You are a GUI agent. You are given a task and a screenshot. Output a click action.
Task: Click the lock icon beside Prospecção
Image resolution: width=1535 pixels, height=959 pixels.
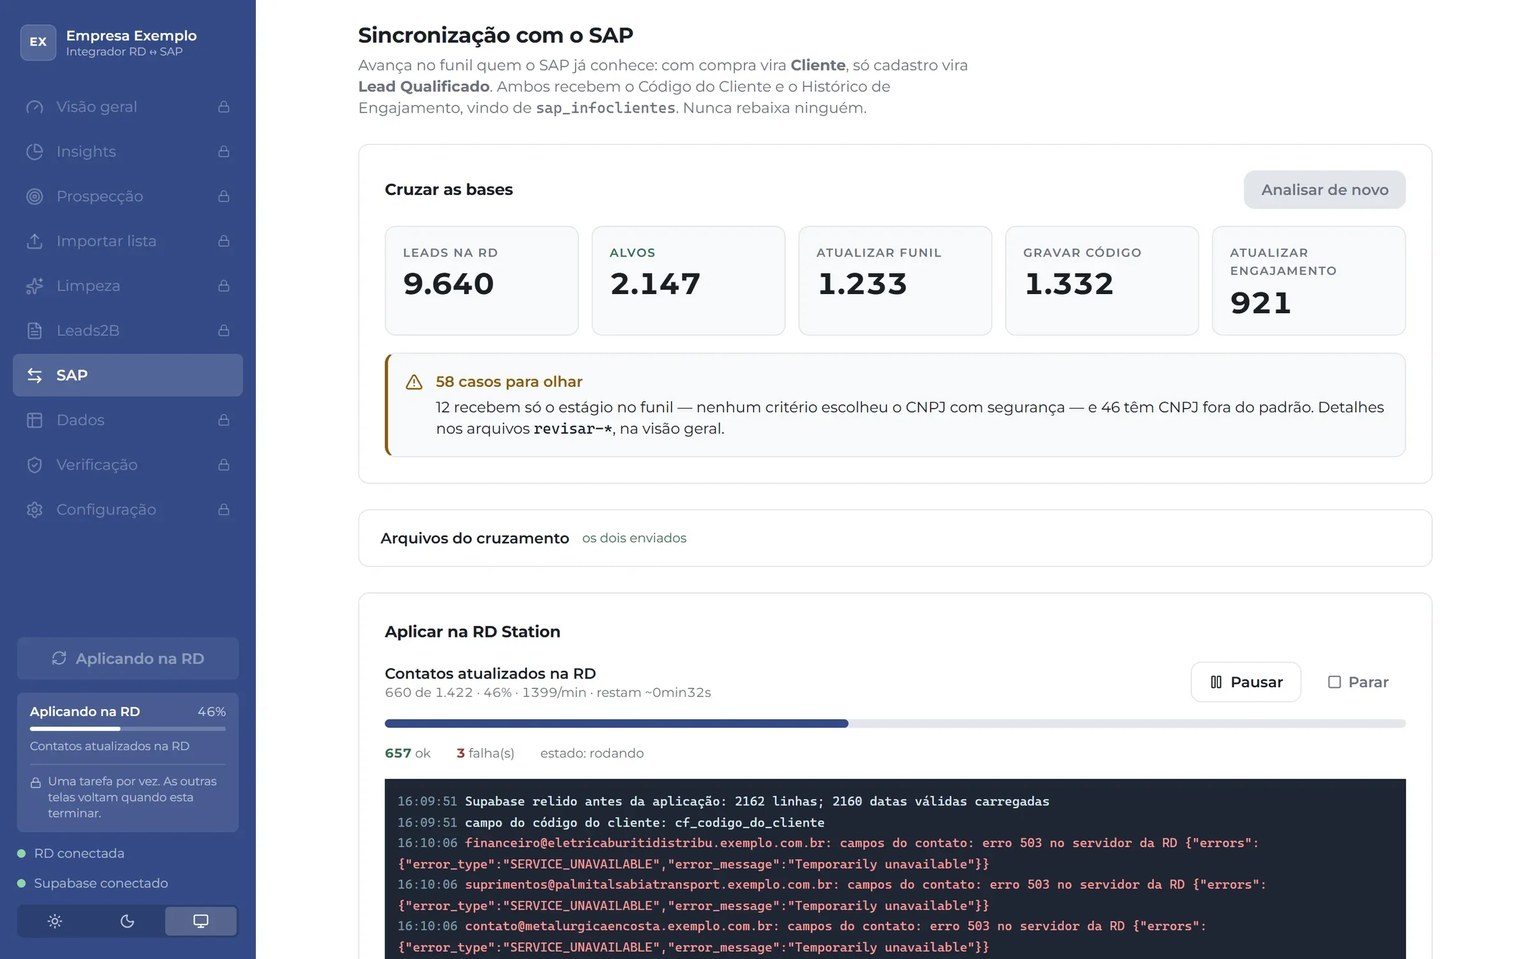[224, 196]
